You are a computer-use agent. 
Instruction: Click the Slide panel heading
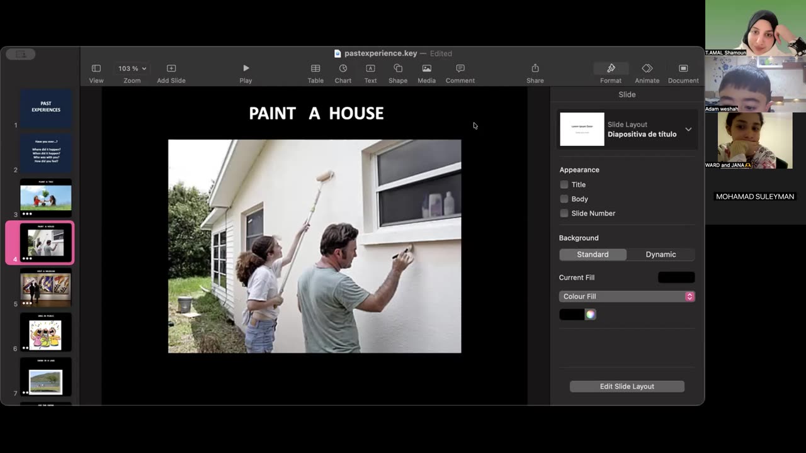coord(627,94)
